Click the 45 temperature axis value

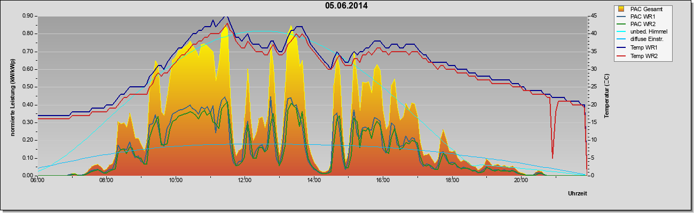click(593, 16)
